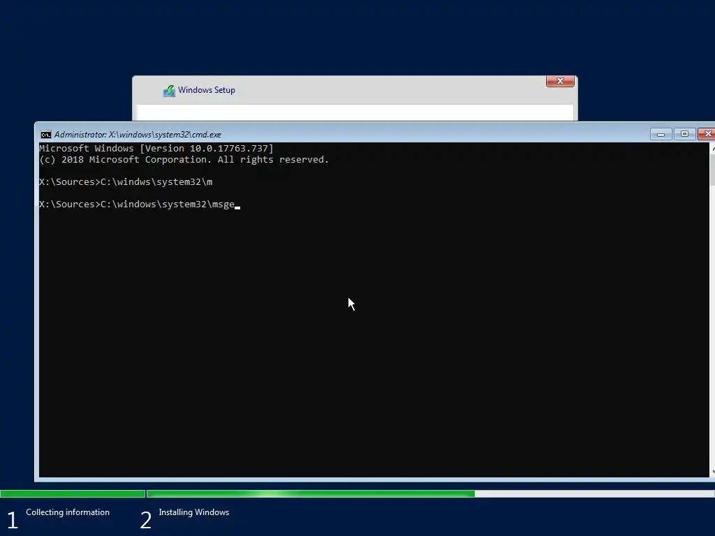This screenshot has width=715, height=536.
Task: Click the Windows Setup title bar icon
Action: click(x=169, y=91)
